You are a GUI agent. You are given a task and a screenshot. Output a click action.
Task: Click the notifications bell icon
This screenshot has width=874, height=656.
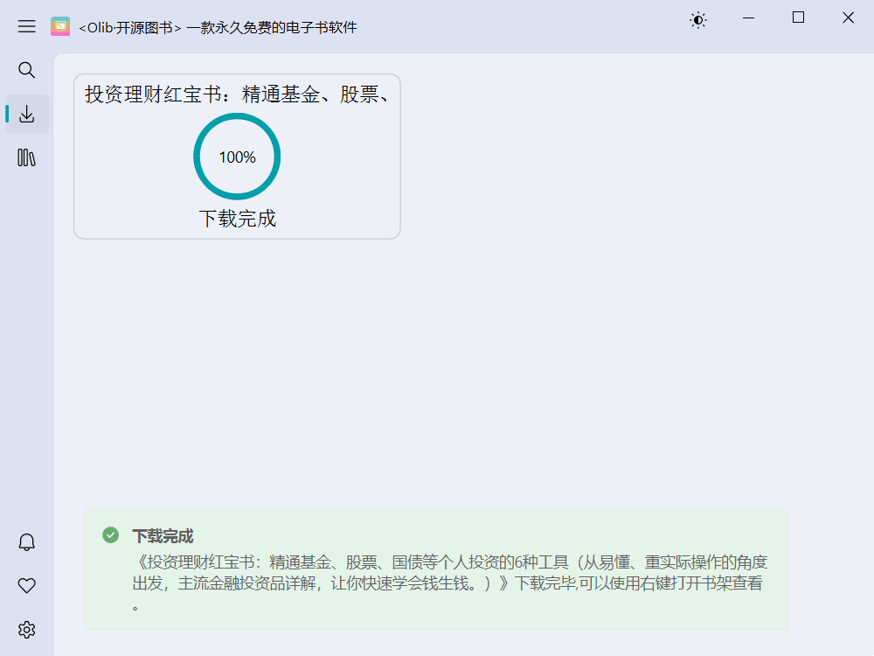tap(26, 542)
